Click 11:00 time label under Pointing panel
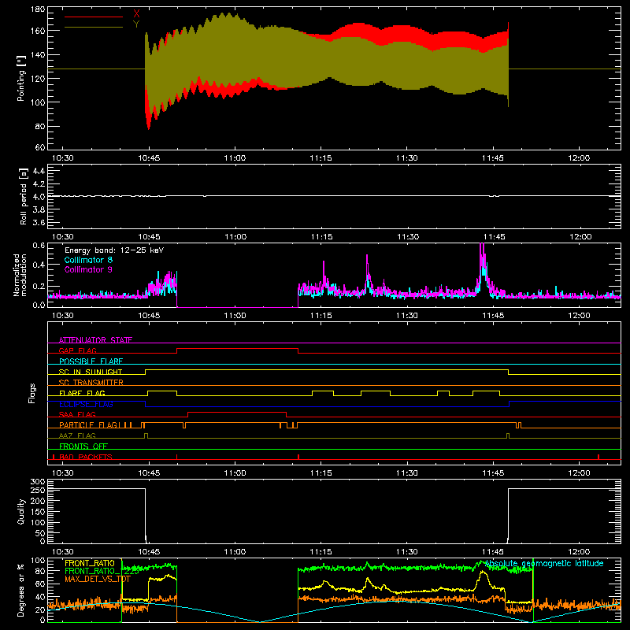630x630 pixels. [235, 158]
